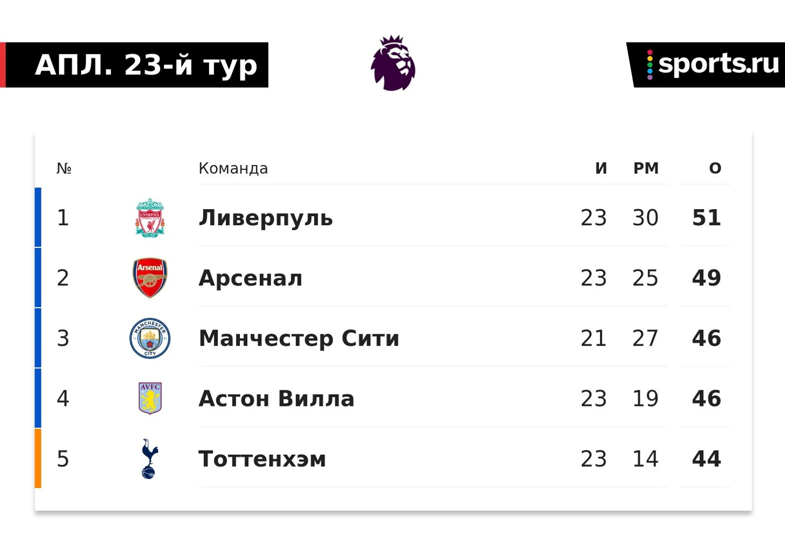Click the АПЛ. 23-й тур title banner

pos(134,65)
